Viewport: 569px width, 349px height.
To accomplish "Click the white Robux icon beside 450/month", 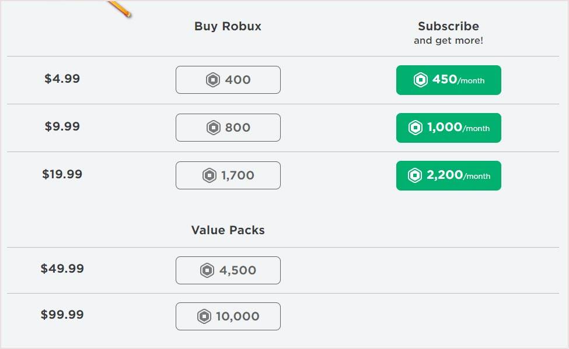I will [421, 80].
